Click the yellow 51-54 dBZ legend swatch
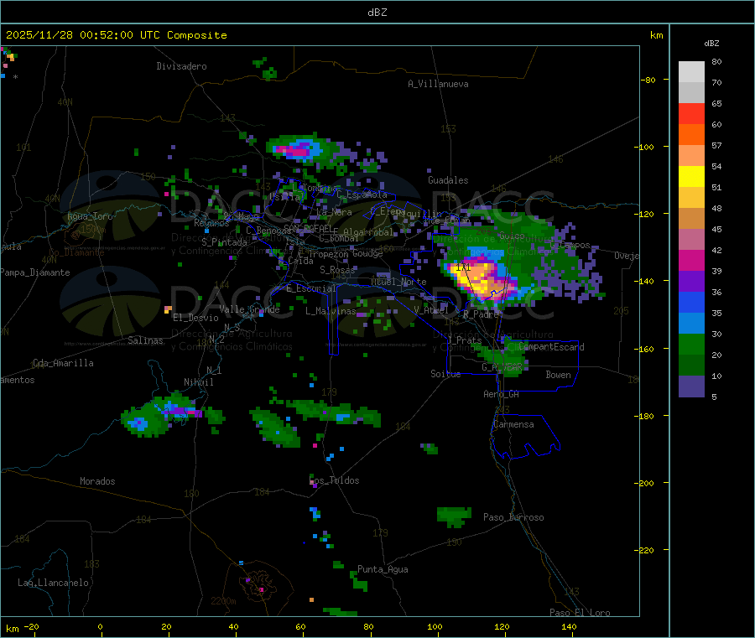 click(691, 177)
